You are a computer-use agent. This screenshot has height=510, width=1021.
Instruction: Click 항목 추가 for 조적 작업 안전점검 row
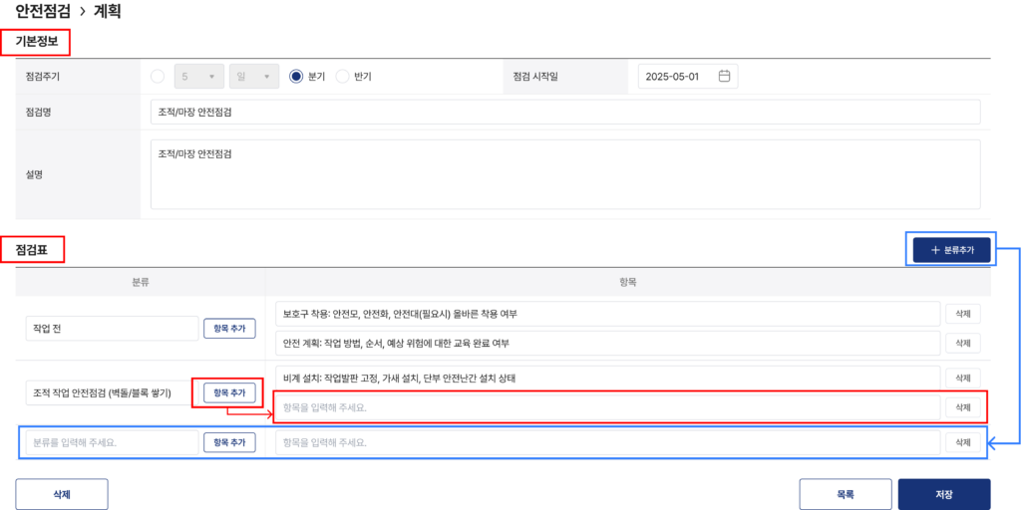click(x=230, y=392)
